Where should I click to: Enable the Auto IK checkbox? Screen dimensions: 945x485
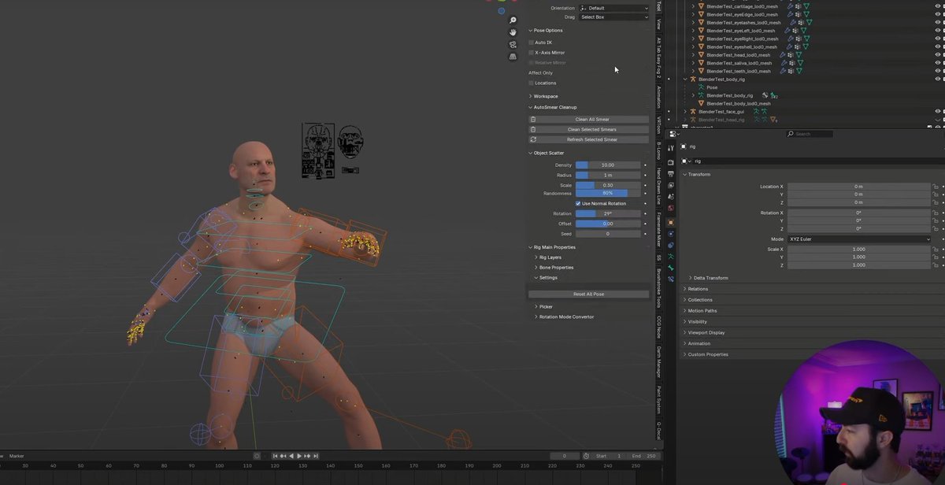click(x=532, y=43)
